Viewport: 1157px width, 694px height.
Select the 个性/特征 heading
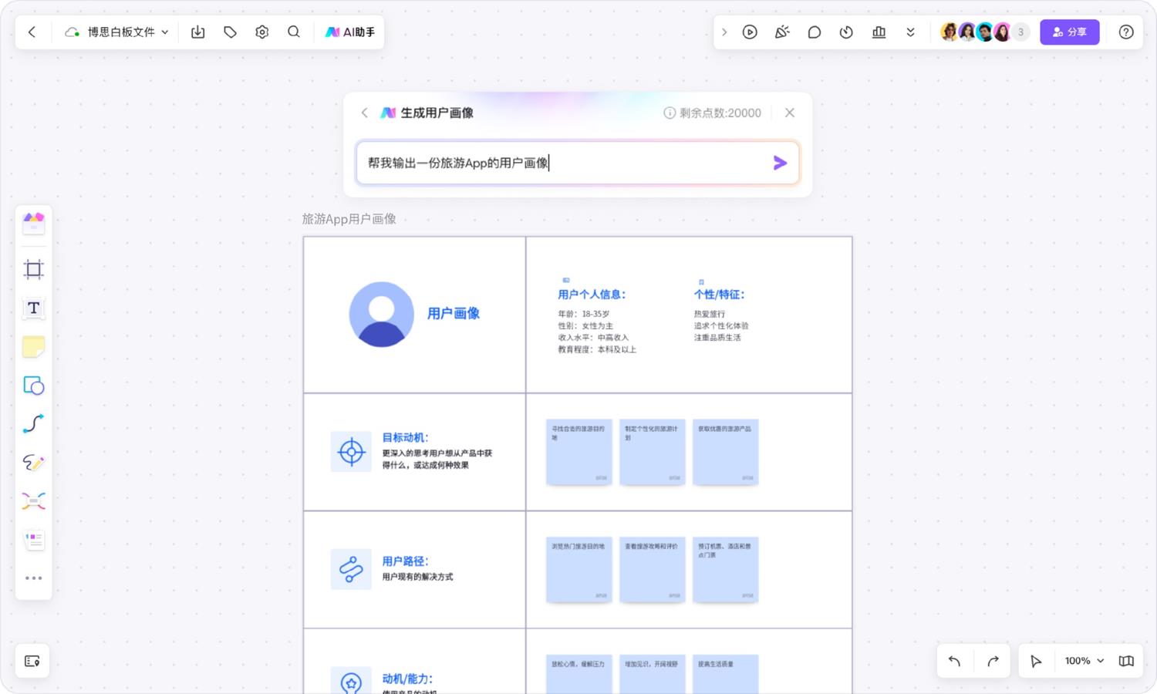click(719, 294)
